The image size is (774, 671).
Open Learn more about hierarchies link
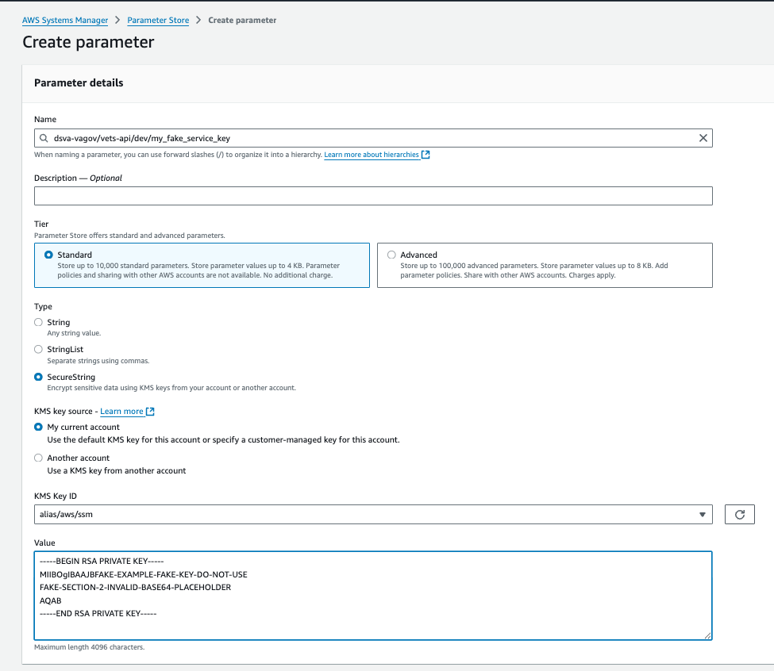(372, 155)
